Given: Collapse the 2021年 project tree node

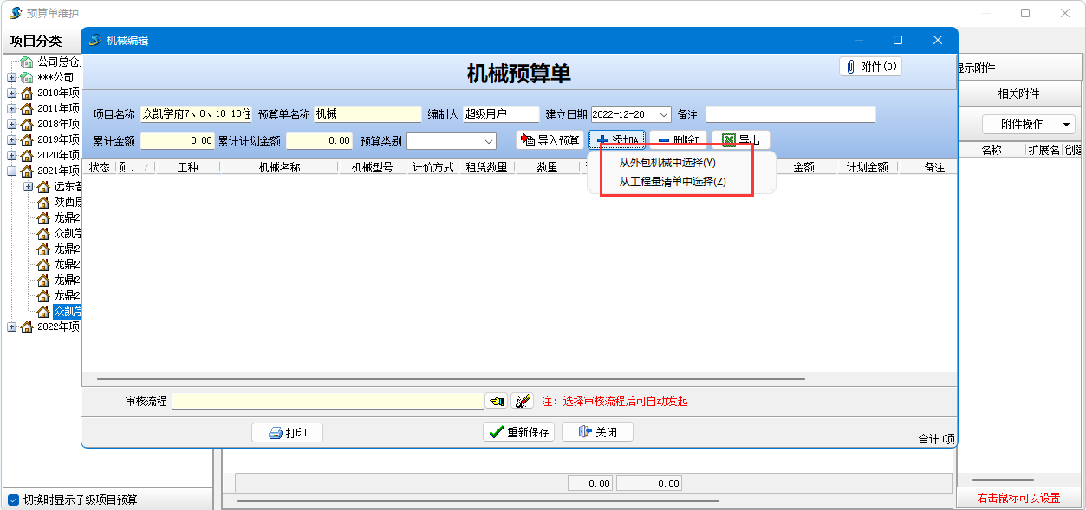Looking at the screenshot, I should coord(12,171).
